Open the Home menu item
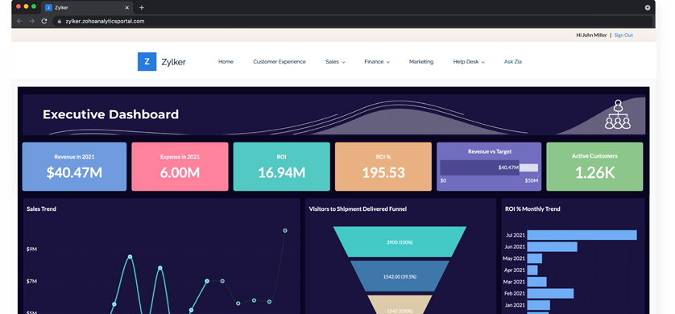Image resolution: width=675 pixels, height=314 pixels. [x=226, y=61]
